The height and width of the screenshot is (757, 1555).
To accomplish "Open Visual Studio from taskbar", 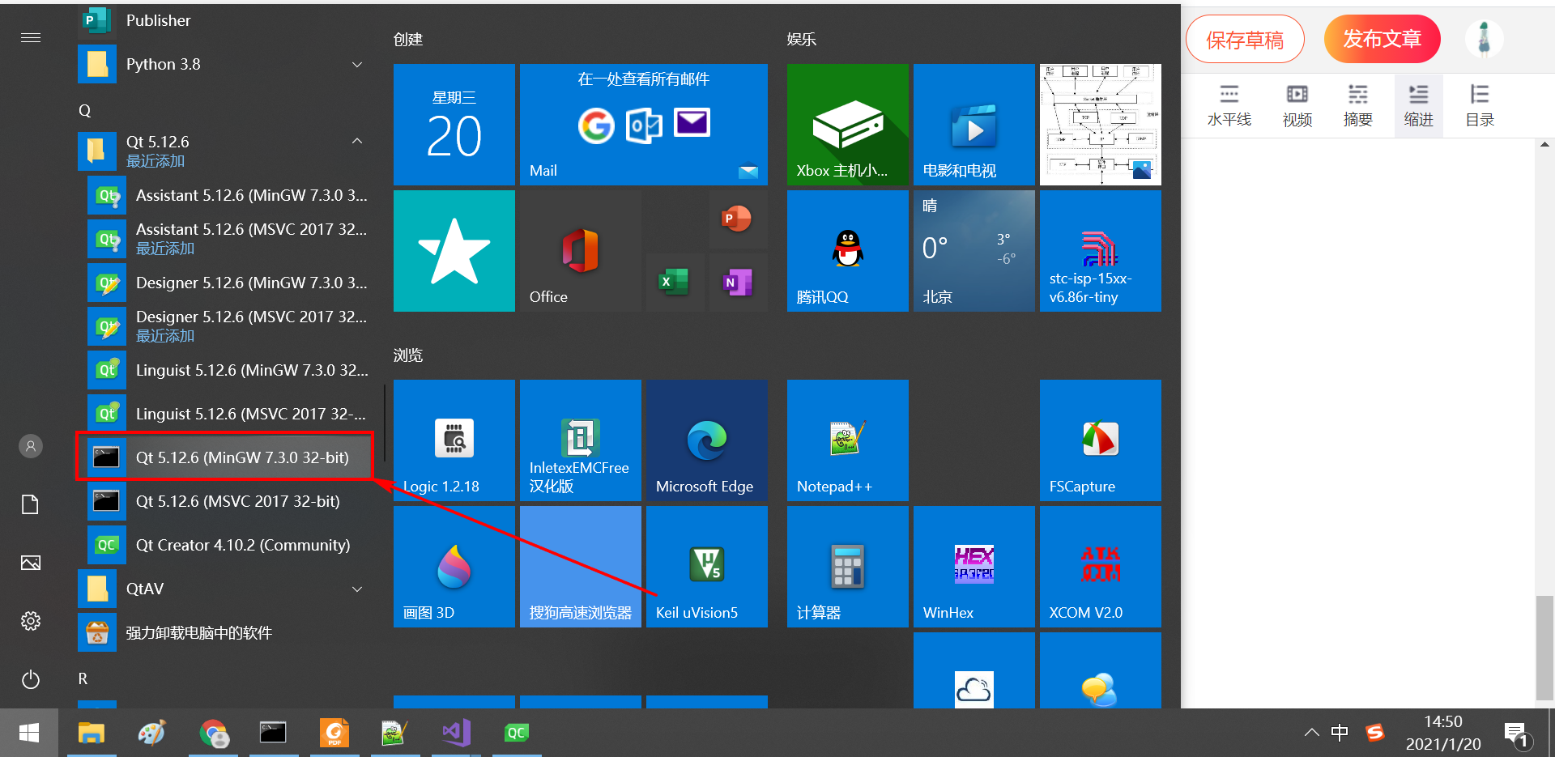I will 457,733.
